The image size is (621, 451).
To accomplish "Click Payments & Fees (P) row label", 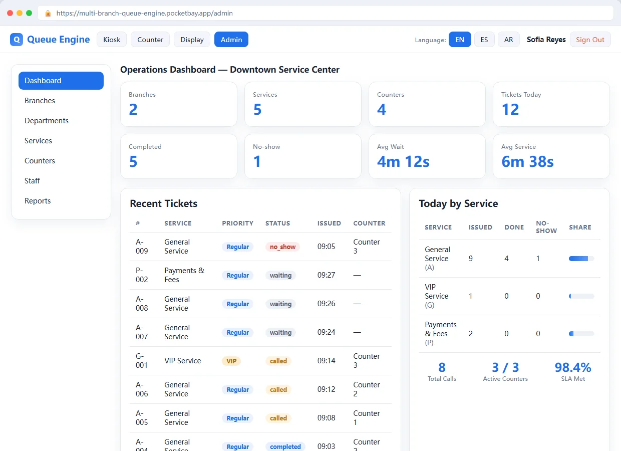I will 441,334.
